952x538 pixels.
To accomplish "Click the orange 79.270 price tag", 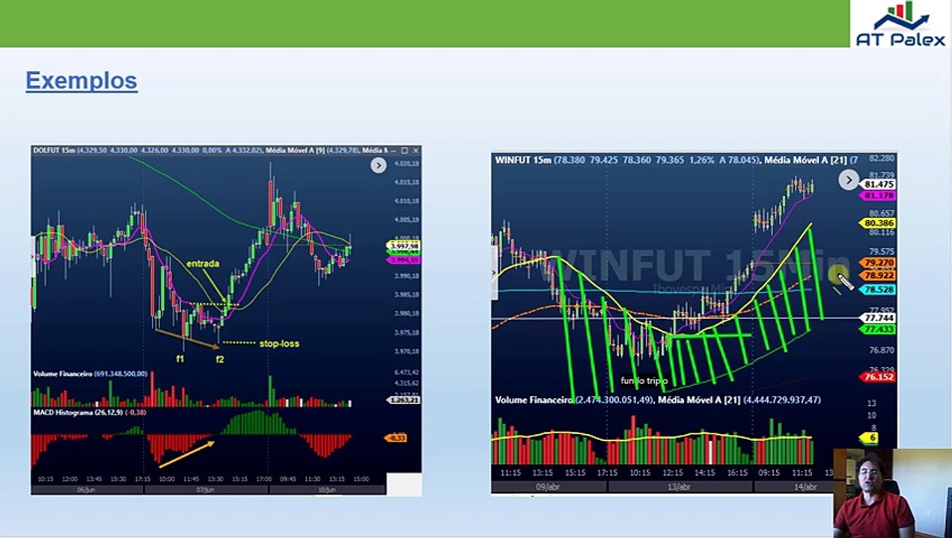I will pyautogui.click(x=879, y=263).
